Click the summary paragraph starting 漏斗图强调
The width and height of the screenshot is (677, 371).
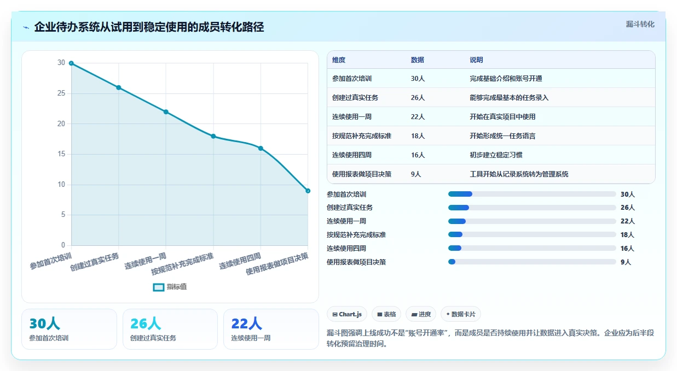(x=490, y=338)
